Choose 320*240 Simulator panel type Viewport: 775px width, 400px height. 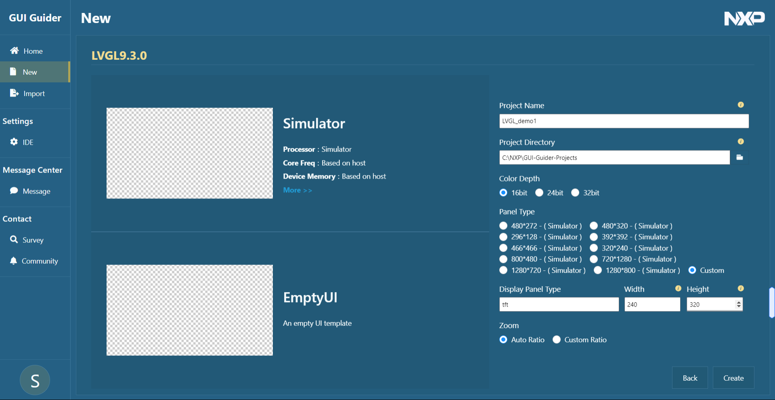pos(594,248)
